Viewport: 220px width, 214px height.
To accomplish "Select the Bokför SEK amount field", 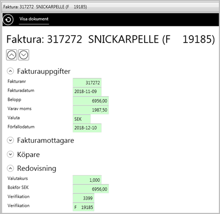I will click(91, 189).
